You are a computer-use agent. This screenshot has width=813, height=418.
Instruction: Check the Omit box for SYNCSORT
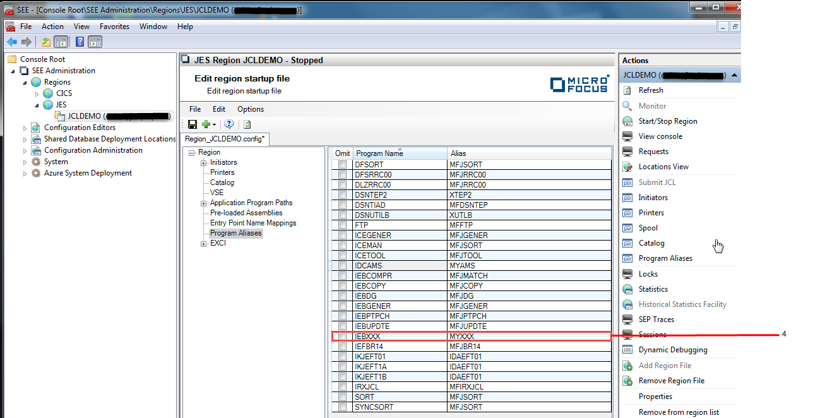coord(342,407)
